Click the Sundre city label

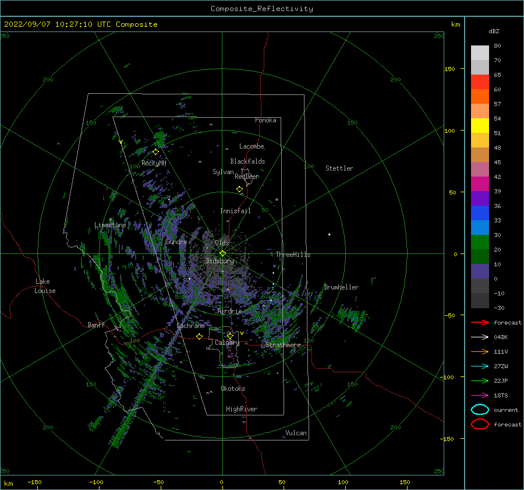click(x=177, y=242)
